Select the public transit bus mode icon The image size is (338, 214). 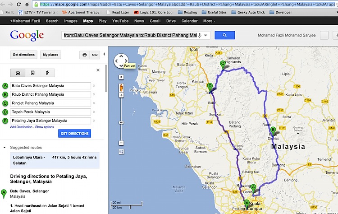click(32, 73)
